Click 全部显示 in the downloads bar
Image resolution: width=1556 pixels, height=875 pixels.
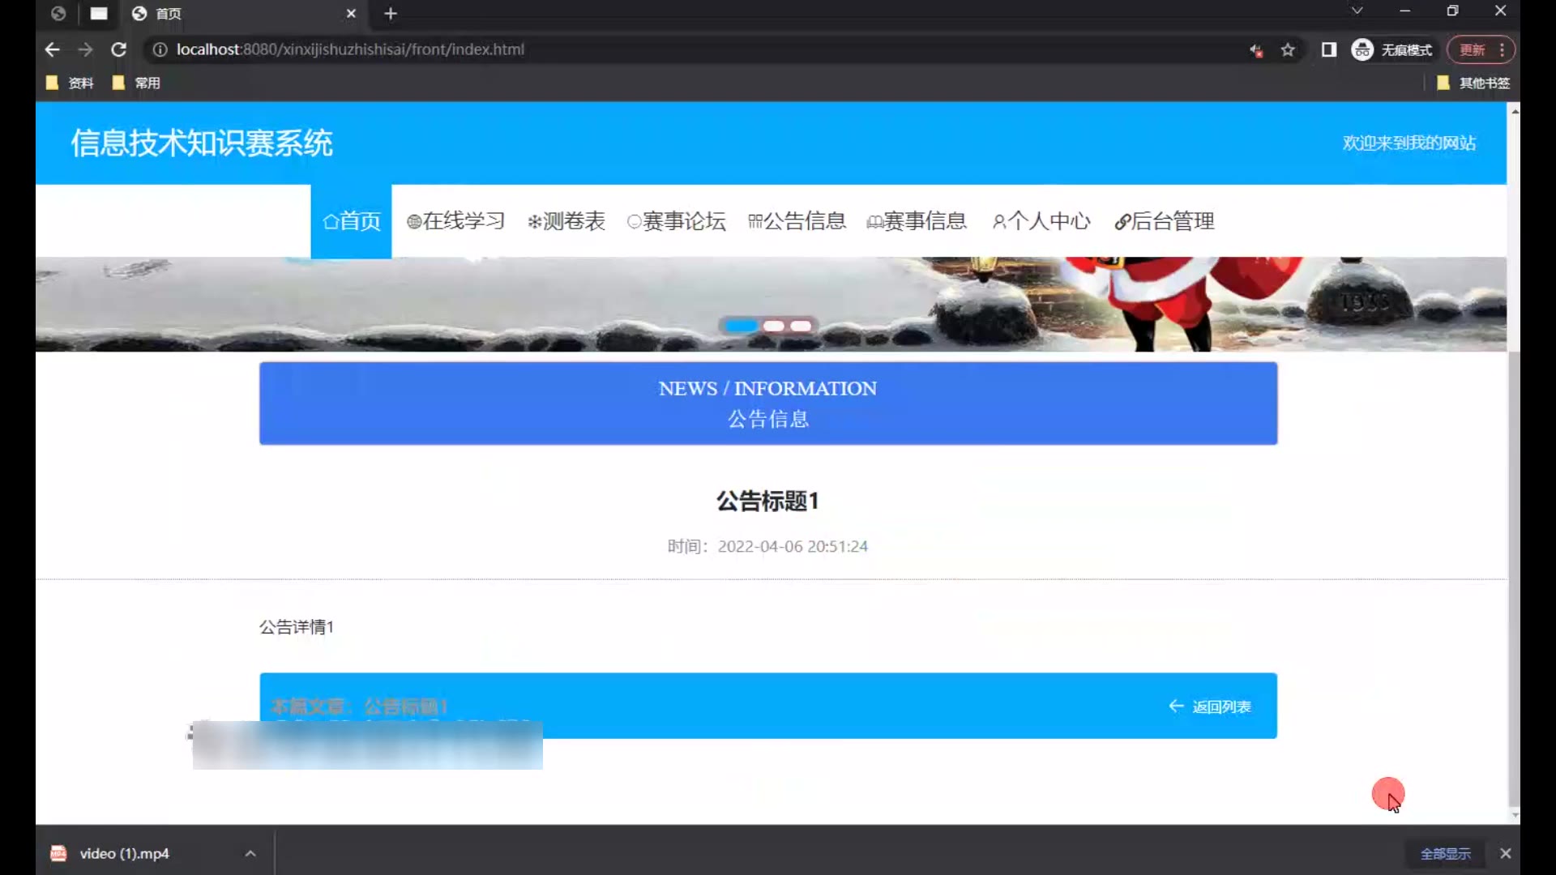[x=1445, y=853]
